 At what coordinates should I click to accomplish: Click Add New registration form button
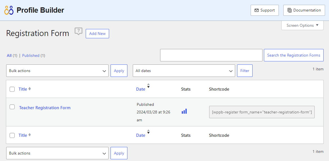tap(97, 34)
